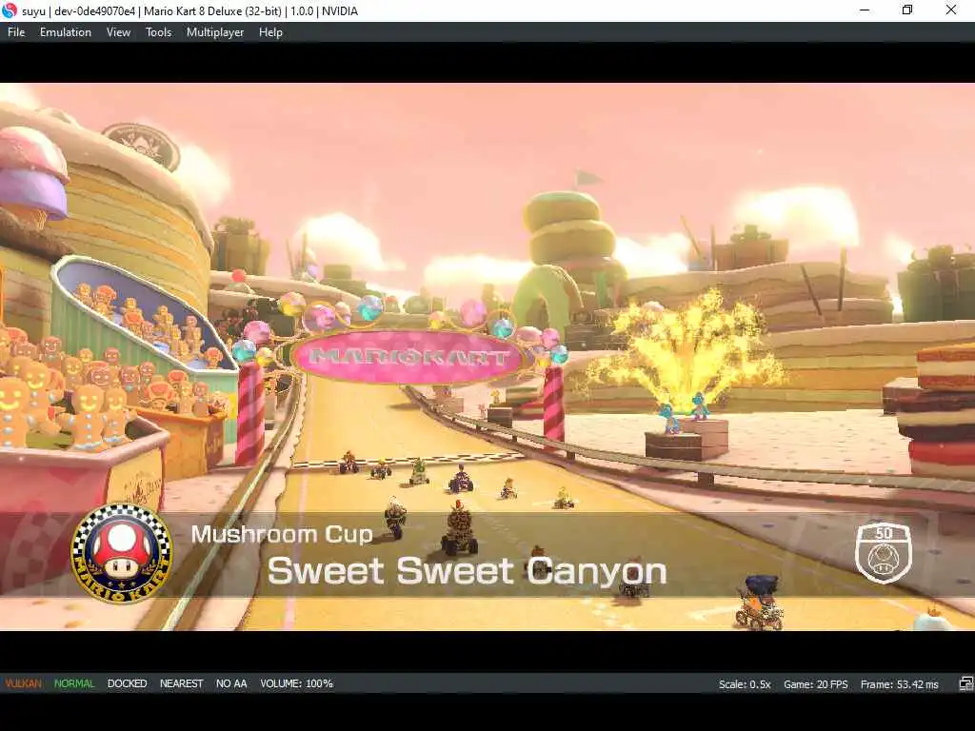Viewport: 975px width, 731px height.
Task: Click the Scale: 0.5x status text
Action: click(x=745, y=684)
